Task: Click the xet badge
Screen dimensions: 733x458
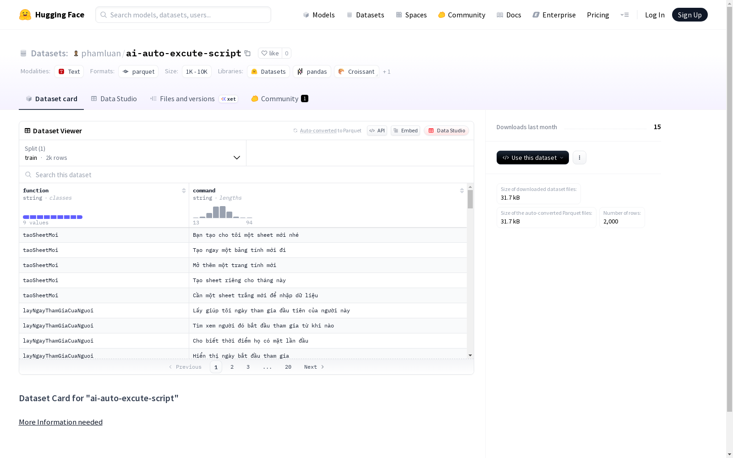Action: click(228, 99)
